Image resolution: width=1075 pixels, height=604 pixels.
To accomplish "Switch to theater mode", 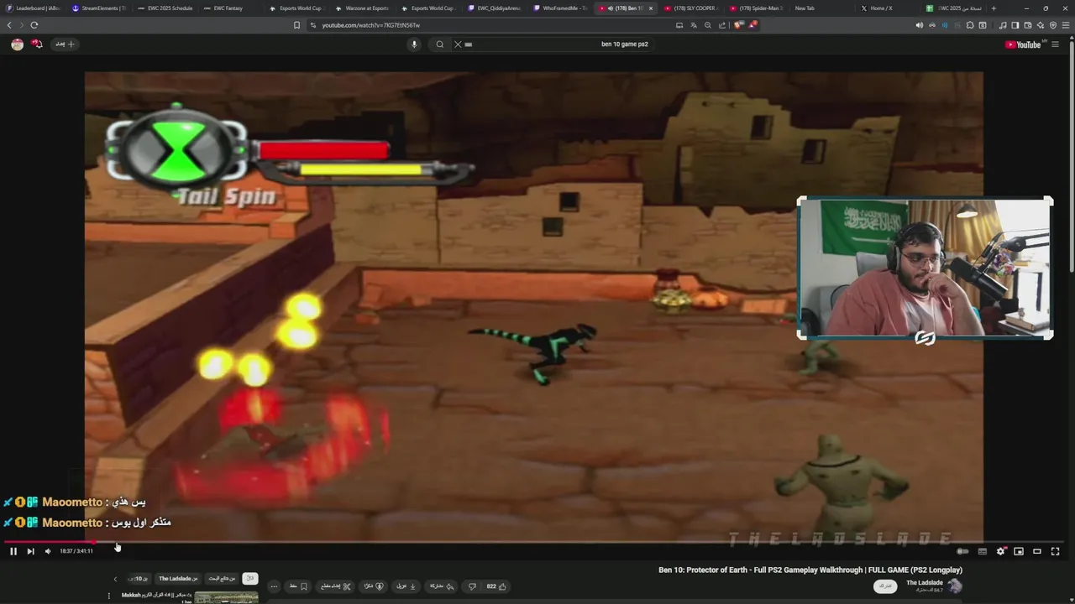I will pos(1037,551).
